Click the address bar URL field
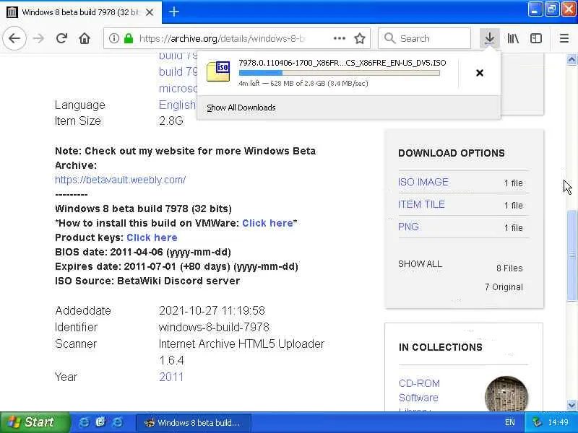Image resolution: width=578 pixels, height=433 pixels. (236, 38)
